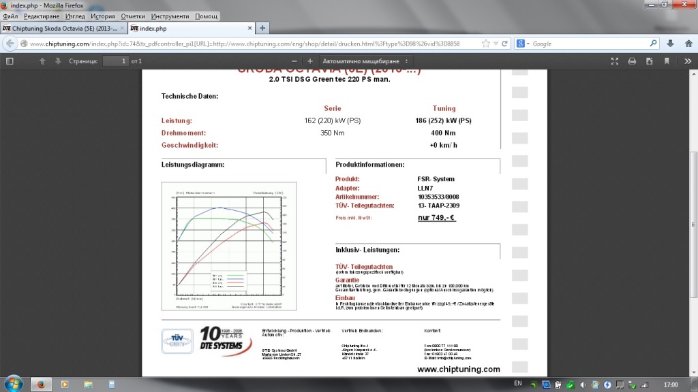Open the Windows Start menu
Viewport: 698px width, 392px height.
pyautogui.click(x=12, y=383)
